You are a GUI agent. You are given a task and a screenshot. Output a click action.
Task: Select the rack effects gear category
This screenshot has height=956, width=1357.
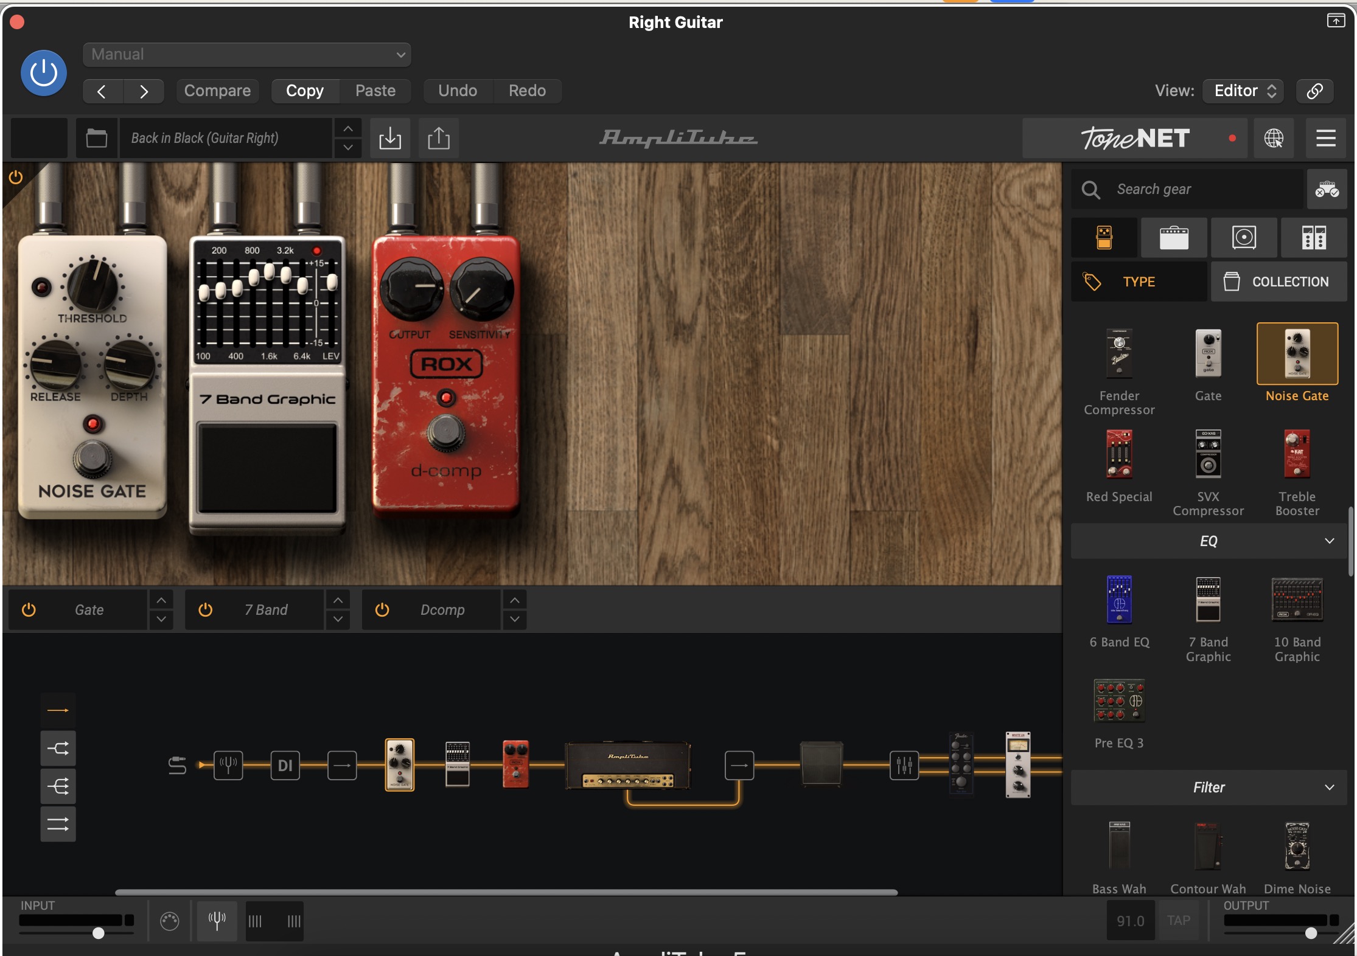1314,237
